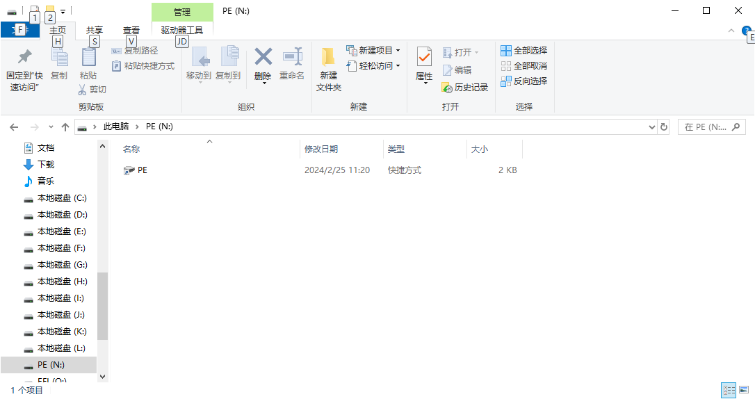The height and width of the screenshot is (399, 755).
Task: Open the New item dropdown
Action: click(x=373, y=50)
